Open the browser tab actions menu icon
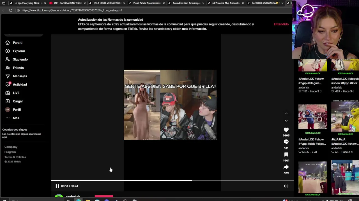This screenshot has width=359, height=201. click(x=4, y=3)
